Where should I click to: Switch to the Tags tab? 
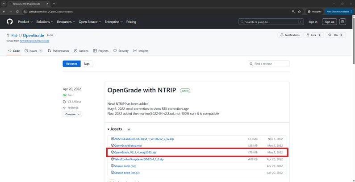point(87,64)
